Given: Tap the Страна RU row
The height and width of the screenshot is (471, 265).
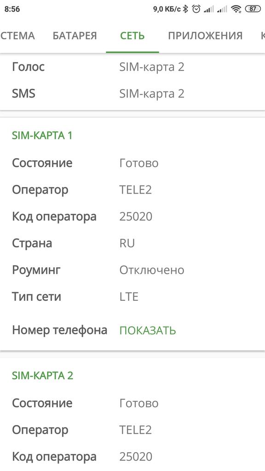Looking at the screenshot, I should coord(132,243).
